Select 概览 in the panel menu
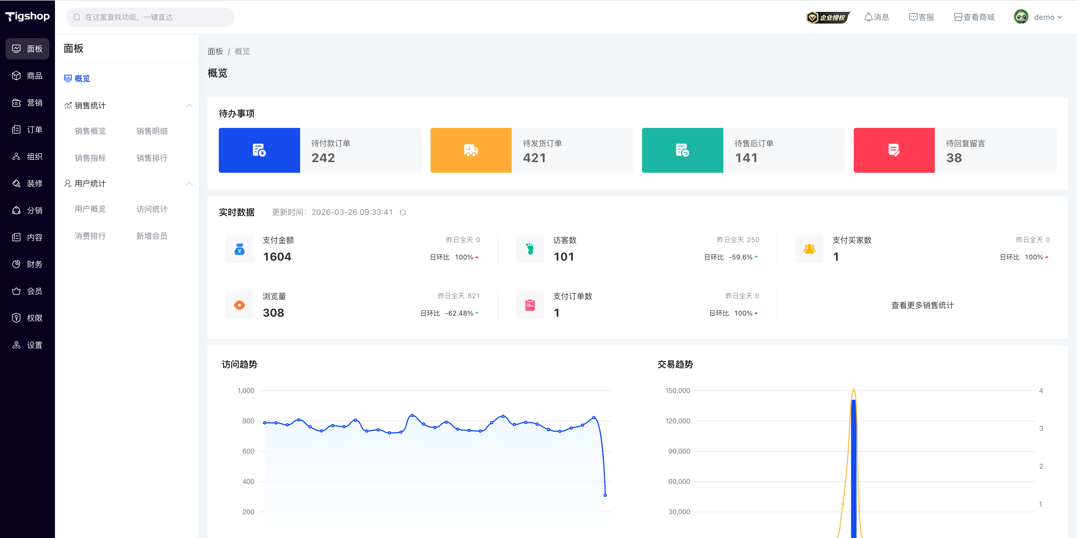The height and width of the screenshot is (538, 1077). (x=82, y=79)
